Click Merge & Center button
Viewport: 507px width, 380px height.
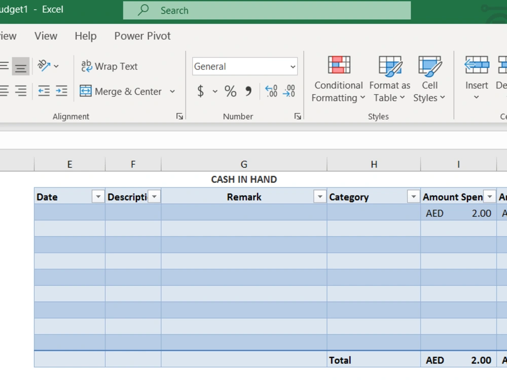point(121,91)
